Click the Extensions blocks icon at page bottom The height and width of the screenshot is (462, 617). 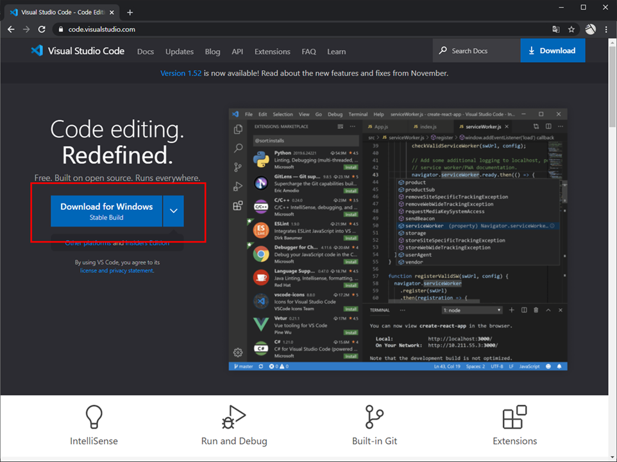coord(514,416)
